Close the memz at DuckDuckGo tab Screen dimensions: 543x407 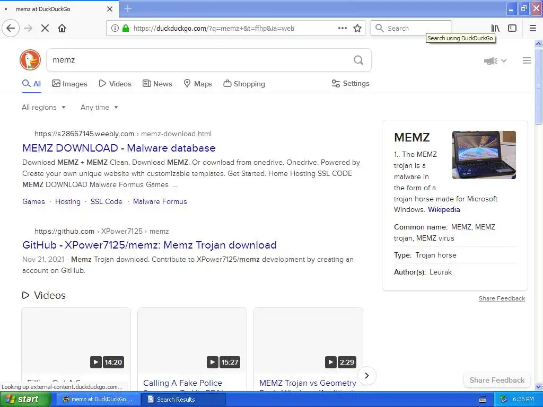pyautogui.click(x=110, y=9)
